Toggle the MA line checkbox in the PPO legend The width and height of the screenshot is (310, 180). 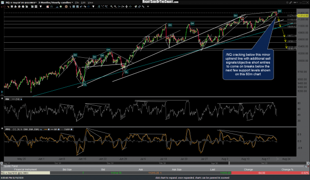click(59, 130)
